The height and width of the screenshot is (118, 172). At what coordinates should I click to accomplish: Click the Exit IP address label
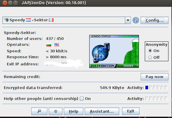(23, 64)
